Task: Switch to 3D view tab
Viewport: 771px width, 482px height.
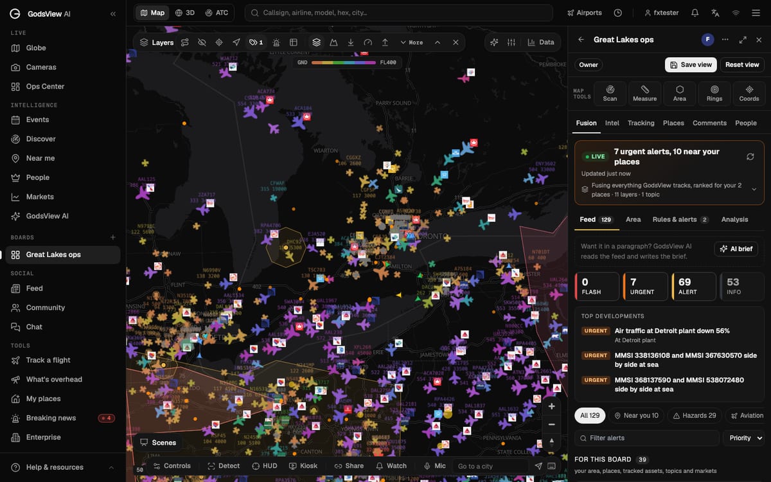Action: point(184,13)
